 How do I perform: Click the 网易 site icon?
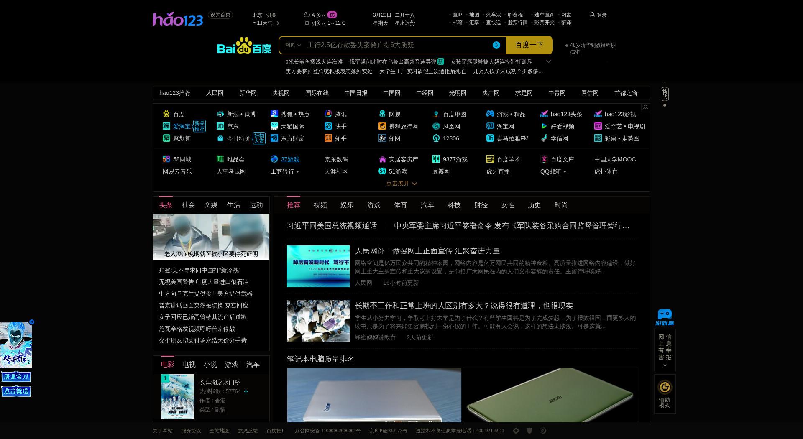coord(382,114)
